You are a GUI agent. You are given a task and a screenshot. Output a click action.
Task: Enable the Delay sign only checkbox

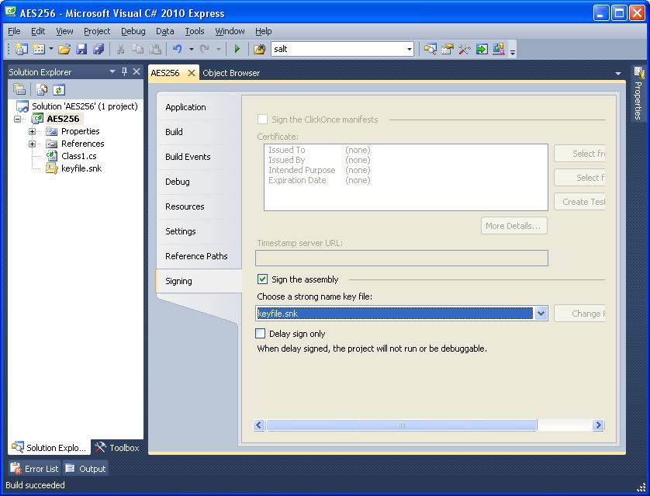[261, 334]
